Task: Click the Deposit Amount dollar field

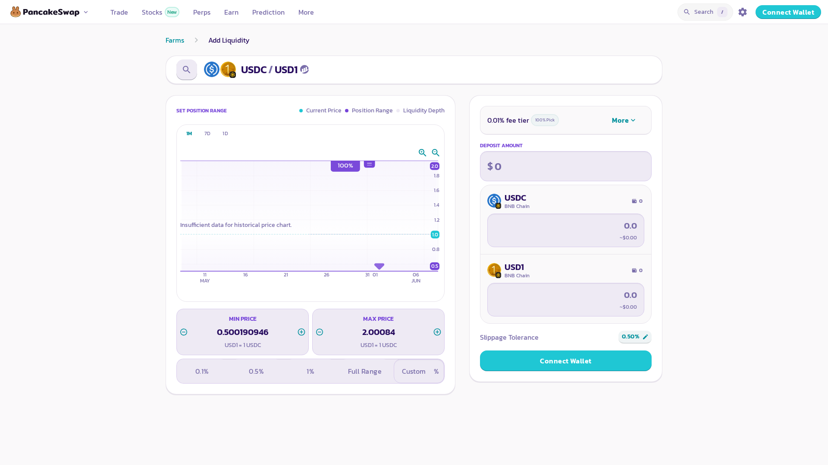Action: [566, 166]
